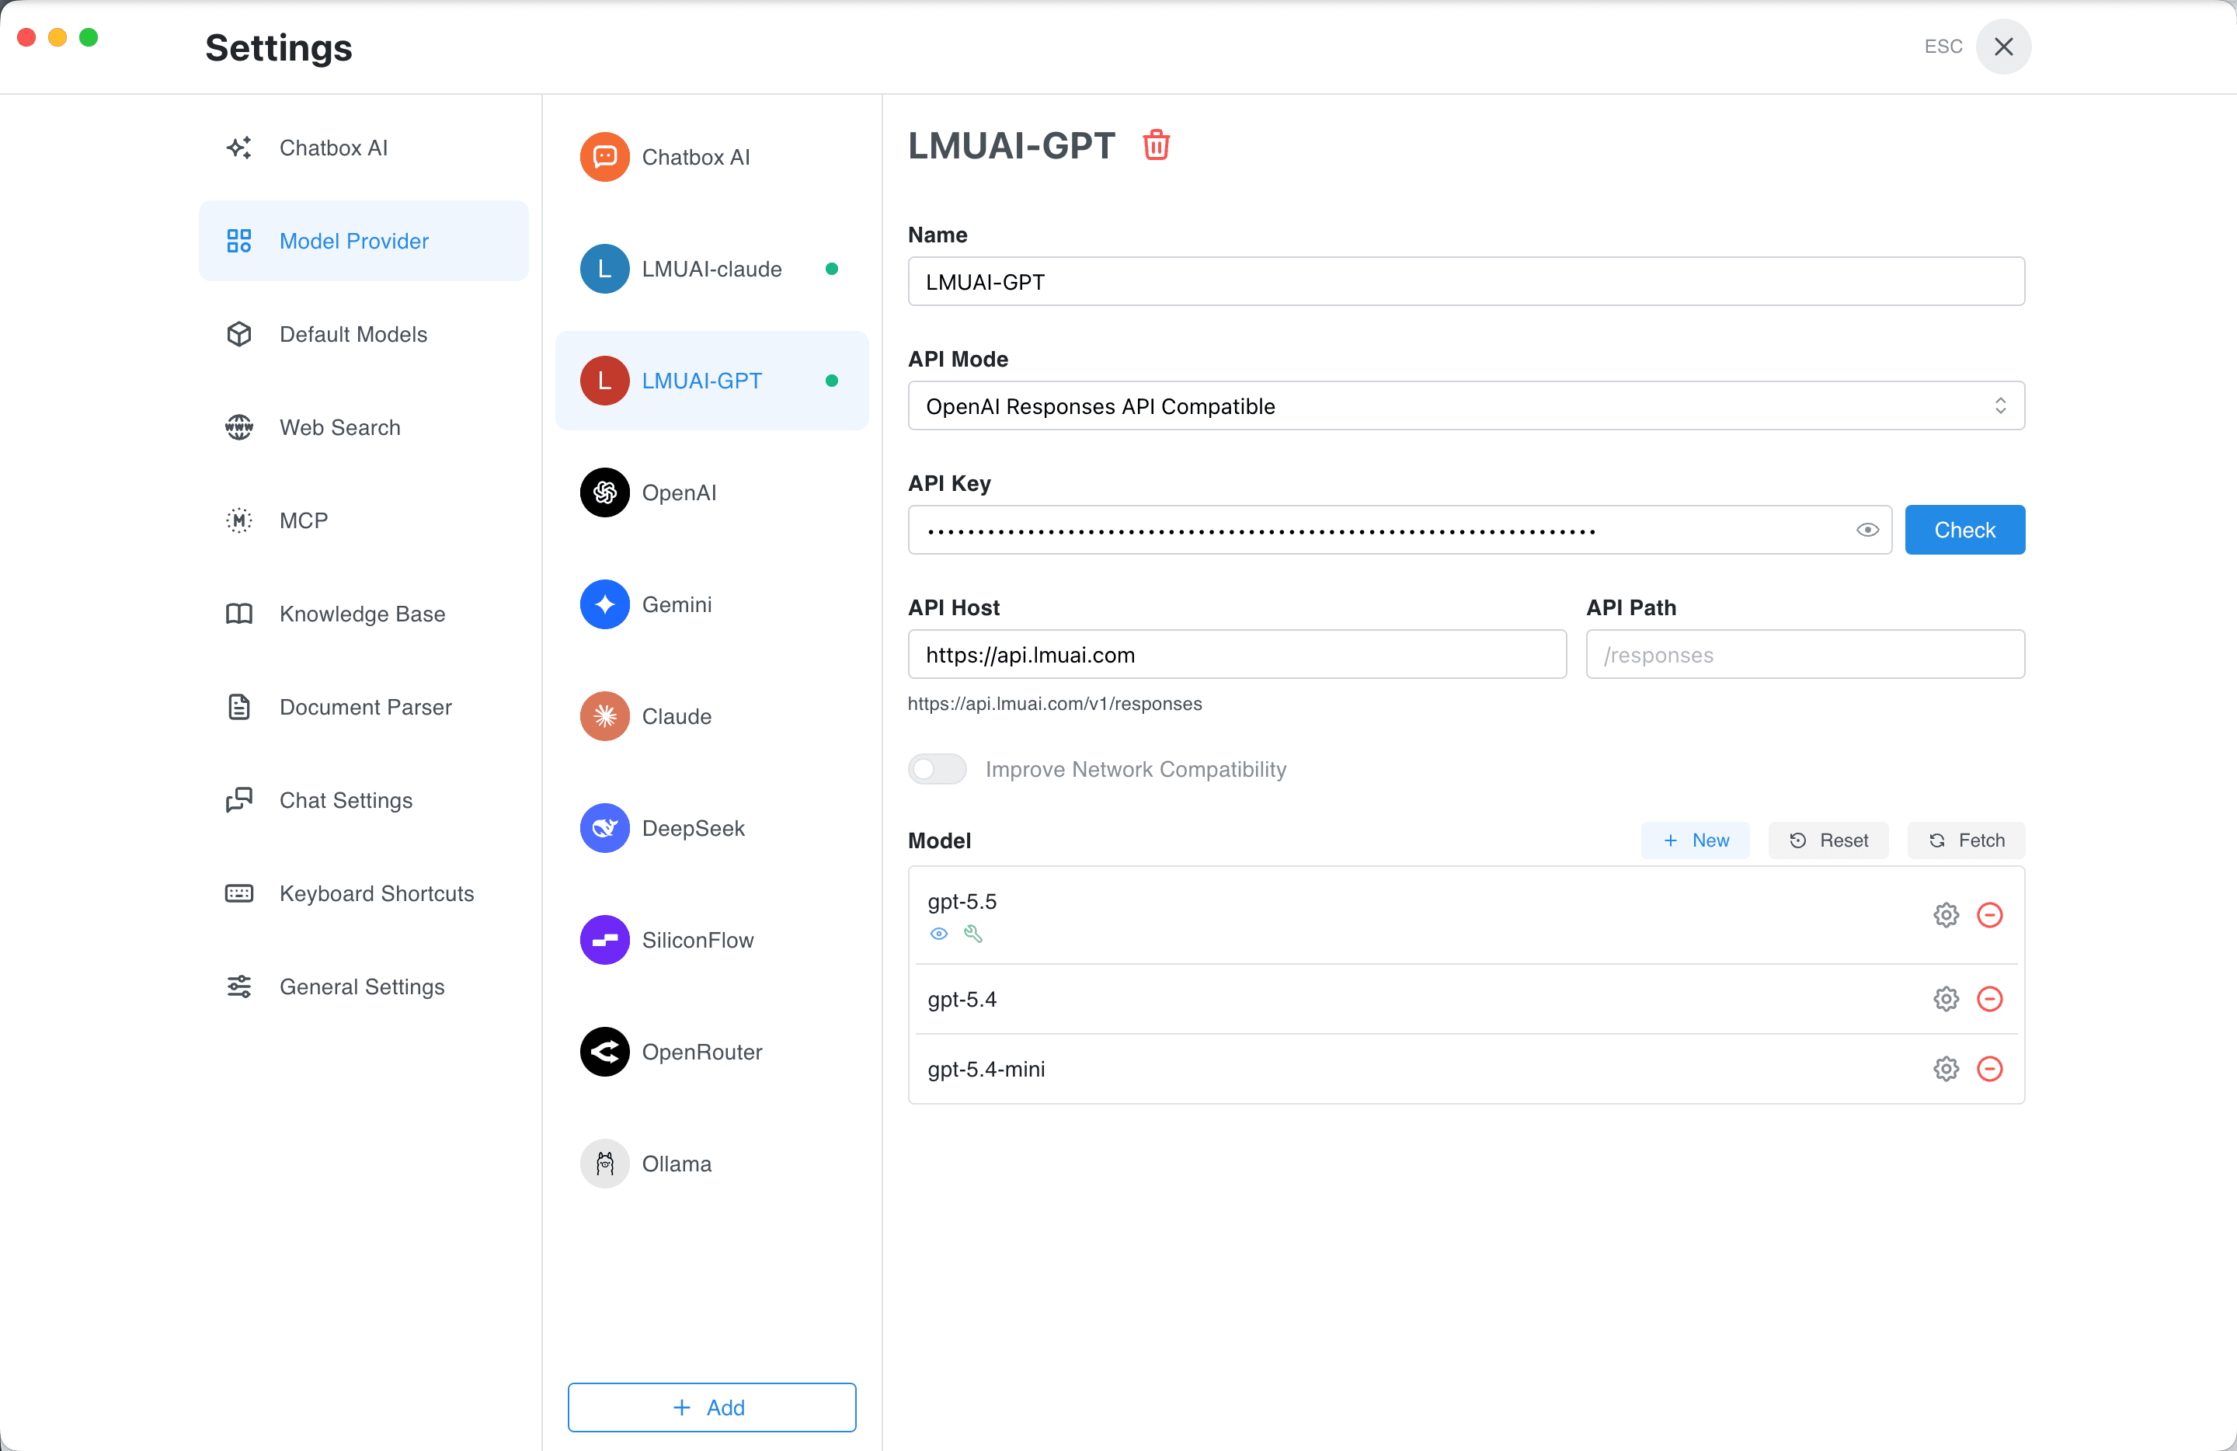This screenshot has height=1451, width=2237.
Task: Click the MCP sidebar icon
Action: click(x=238, y=520)
